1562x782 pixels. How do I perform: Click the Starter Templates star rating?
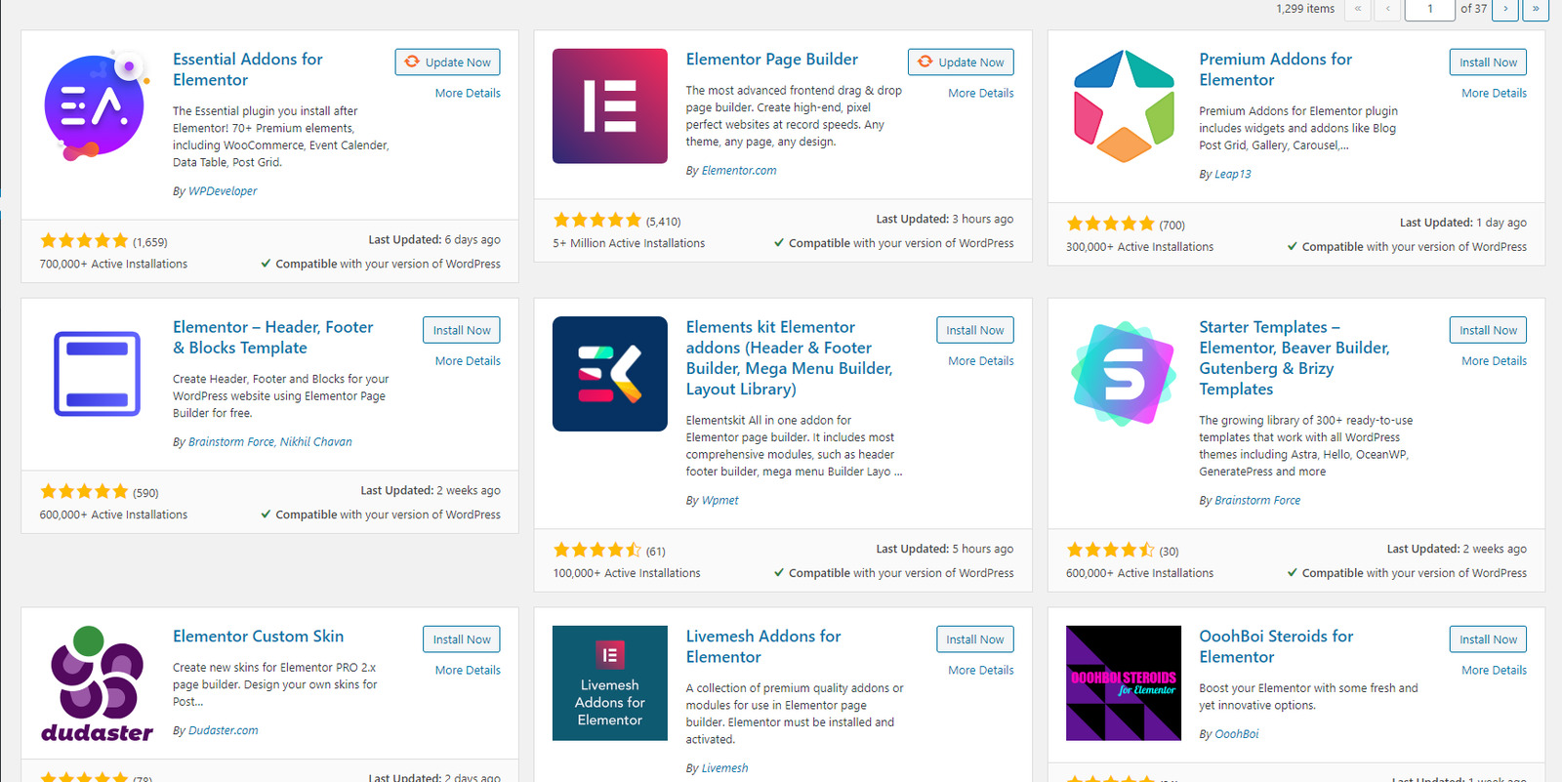pyautogui.click(x=1111, y=551)
